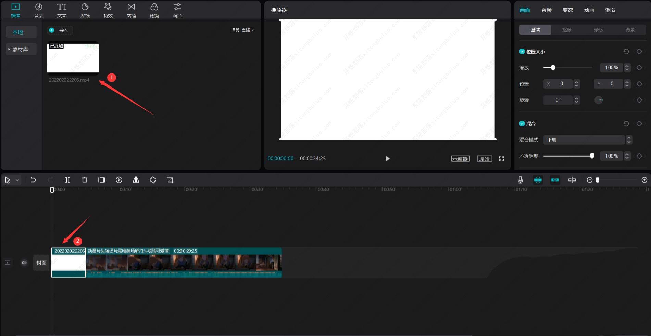Click the crop tool icon
The width and height of the screenshot is (651, 336).
(170, 180)
